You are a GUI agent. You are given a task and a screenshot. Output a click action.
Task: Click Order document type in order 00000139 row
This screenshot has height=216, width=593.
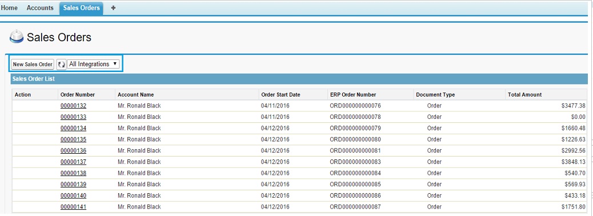tap(434, 184)
